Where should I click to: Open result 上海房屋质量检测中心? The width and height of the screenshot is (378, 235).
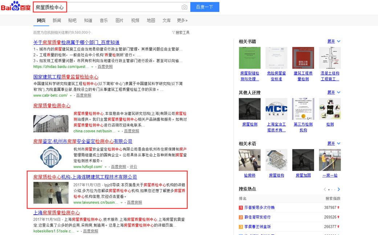[x=57, y=213]
